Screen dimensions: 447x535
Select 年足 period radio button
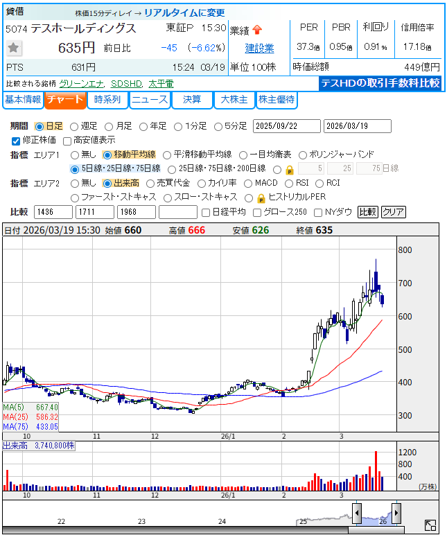coord(143,127)
